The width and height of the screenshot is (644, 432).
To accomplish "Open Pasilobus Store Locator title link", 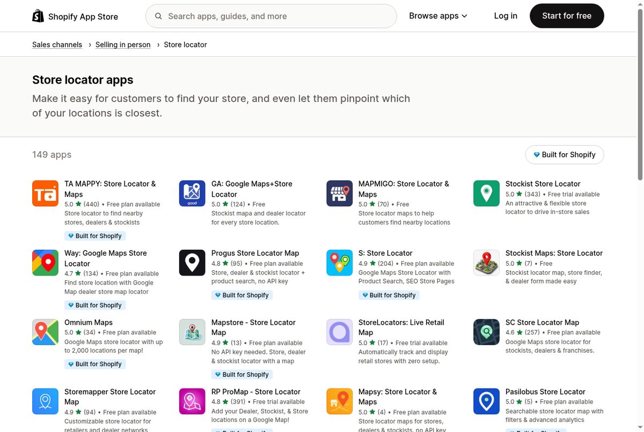I will (x=545, y=392).
